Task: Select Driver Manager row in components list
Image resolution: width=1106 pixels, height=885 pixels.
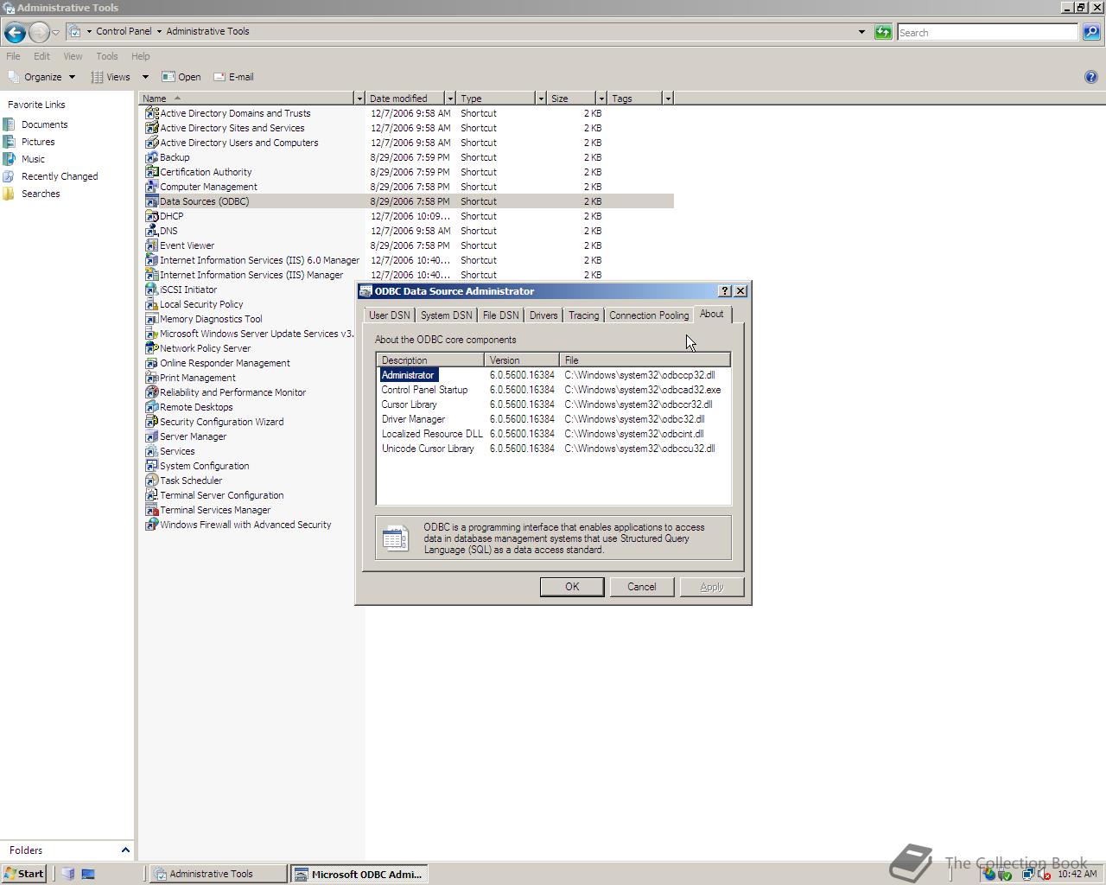Action: click(x=553, y=419)
